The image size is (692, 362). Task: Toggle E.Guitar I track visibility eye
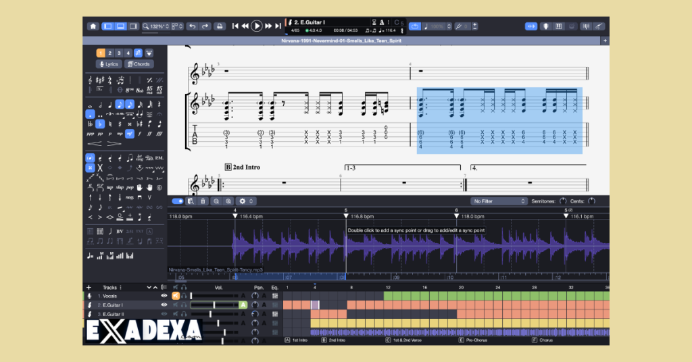click(x=164, y=305)
